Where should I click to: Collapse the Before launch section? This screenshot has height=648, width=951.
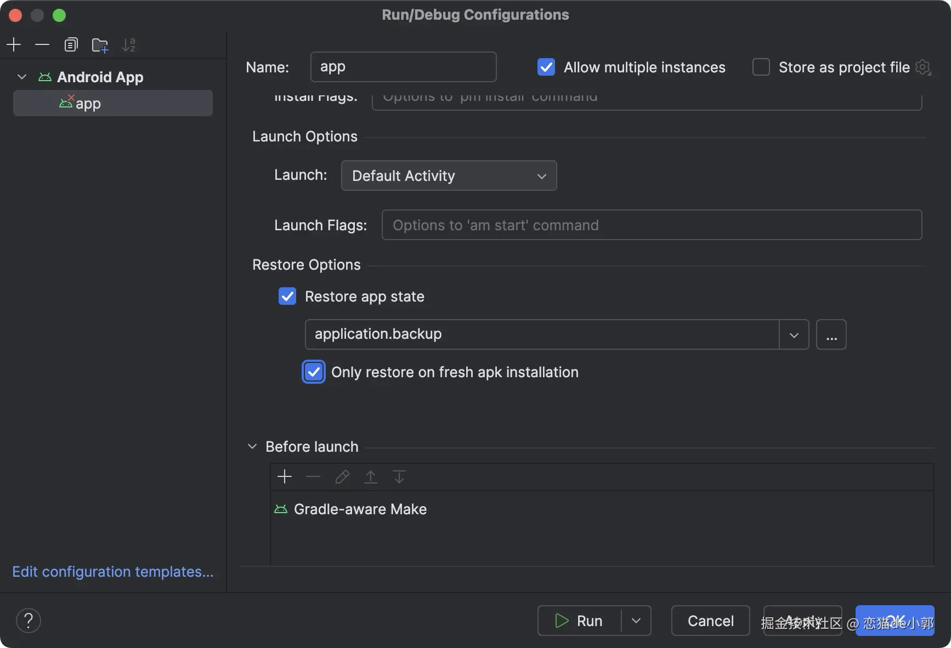[x=252, y=446]
